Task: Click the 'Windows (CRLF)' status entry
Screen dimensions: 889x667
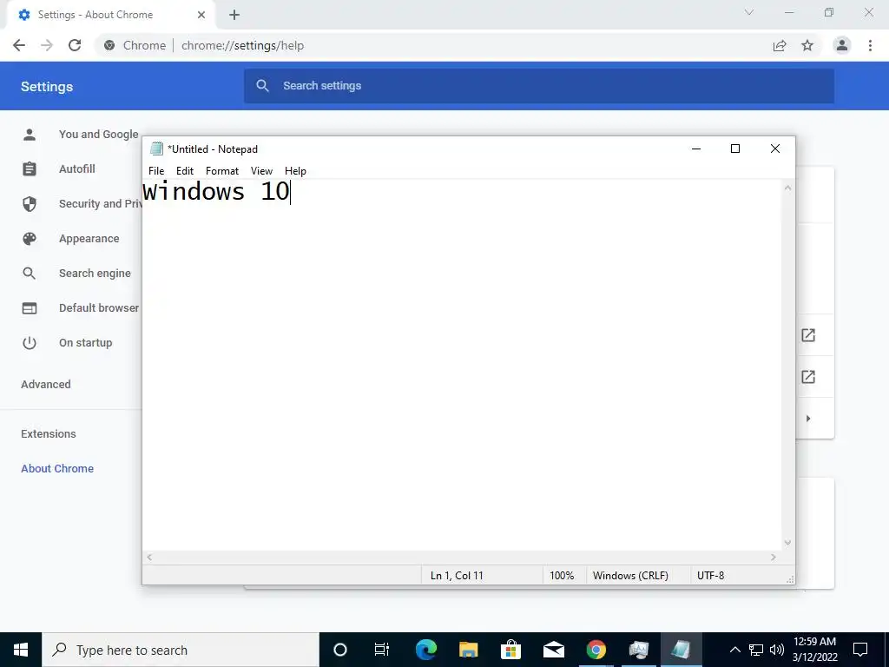Action: pyautogui.click(x=630, y=575)
